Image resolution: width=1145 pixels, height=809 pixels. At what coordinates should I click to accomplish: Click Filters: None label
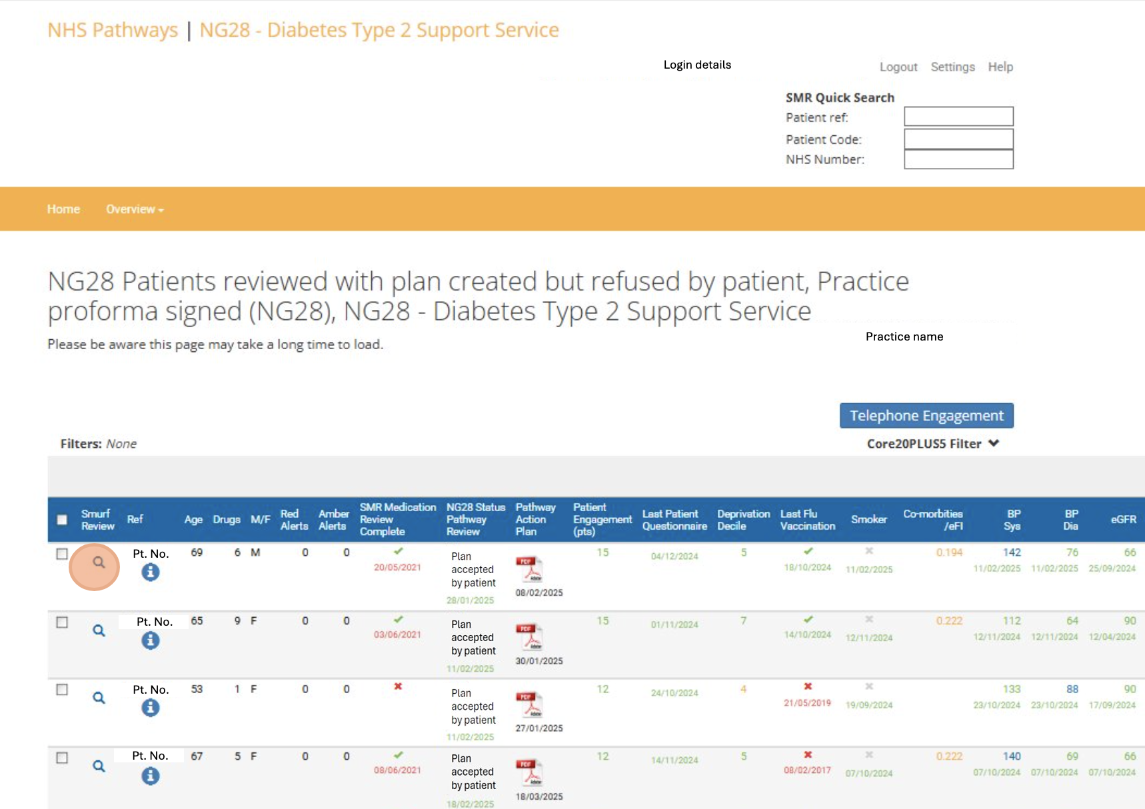click(x=99, y=444)
